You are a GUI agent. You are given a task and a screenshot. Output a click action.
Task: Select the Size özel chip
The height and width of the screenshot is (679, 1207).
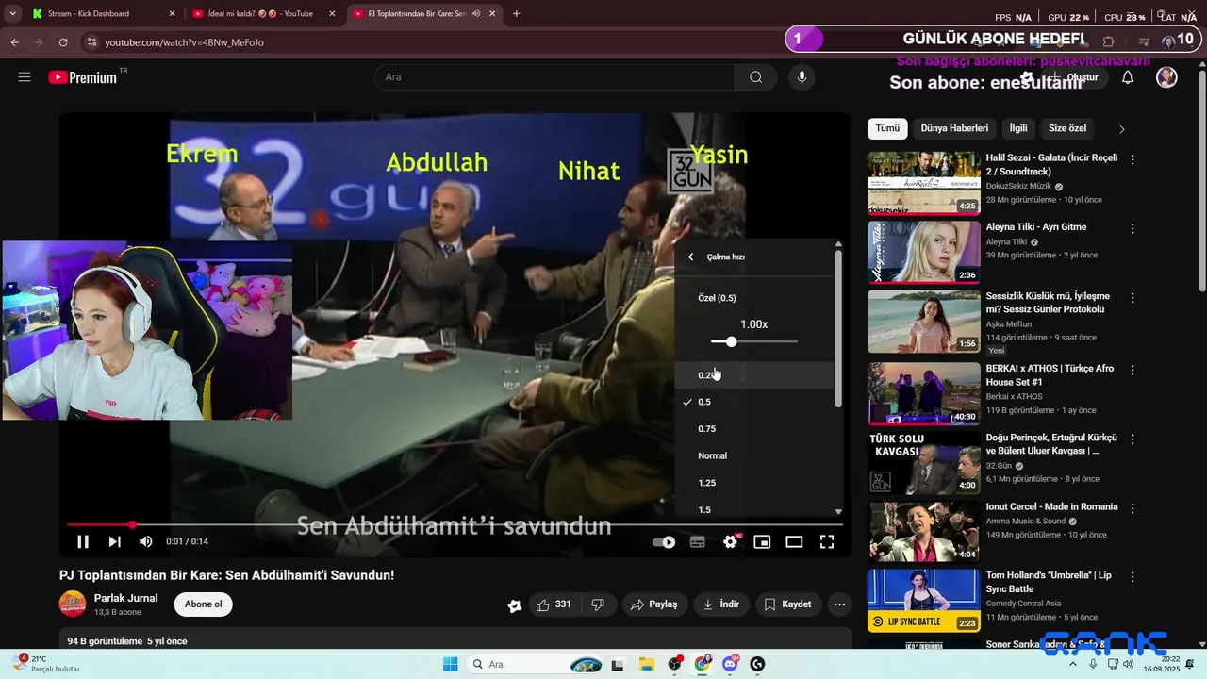1067,128
